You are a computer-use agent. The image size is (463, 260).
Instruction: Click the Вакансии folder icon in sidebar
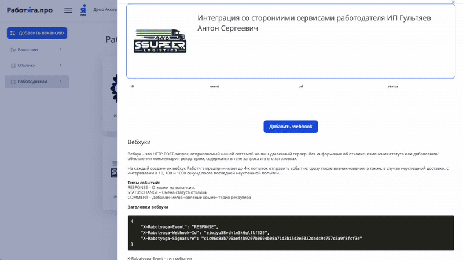tap(13, 50)
